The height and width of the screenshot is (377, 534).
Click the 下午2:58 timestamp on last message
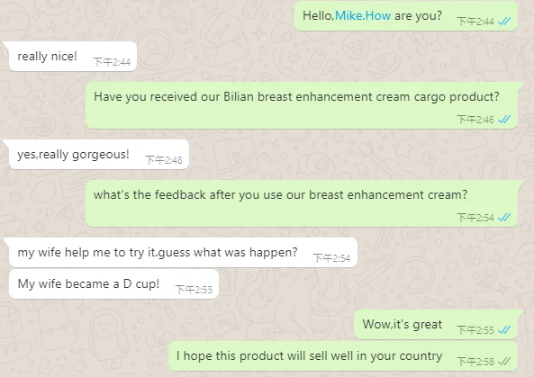click(475, 361)
